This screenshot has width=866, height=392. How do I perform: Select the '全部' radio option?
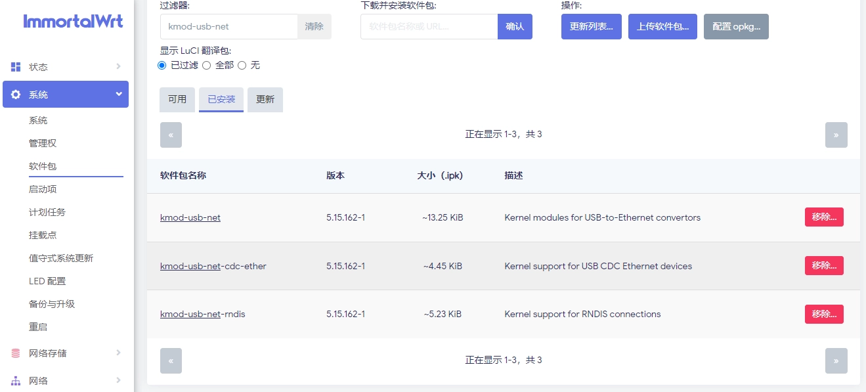[x=206, y=65]
